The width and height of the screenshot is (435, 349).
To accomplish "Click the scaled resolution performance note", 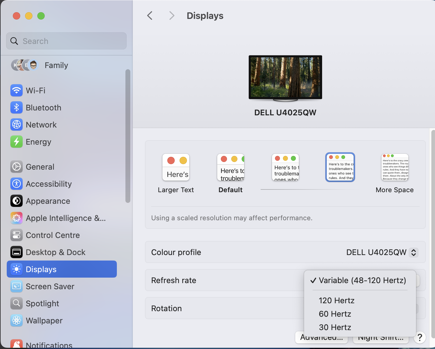I will tap(232, 218).
